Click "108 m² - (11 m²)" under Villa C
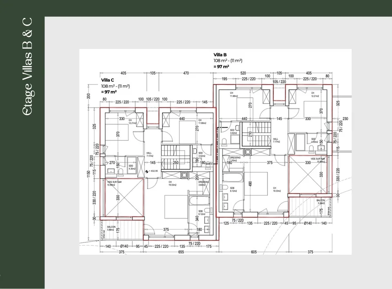 point(115,86)
